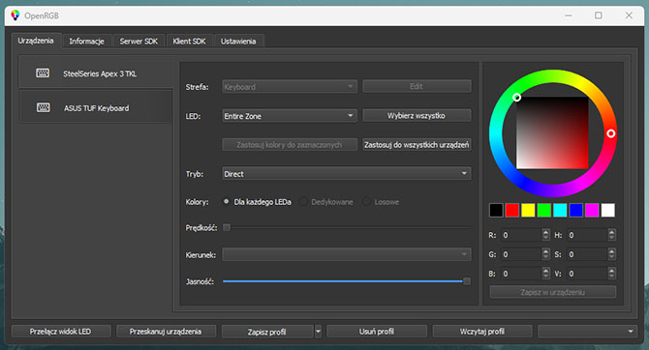Open the profile selection dropdown at bottom right
The image size is (649, 350).
click(587, 331)
